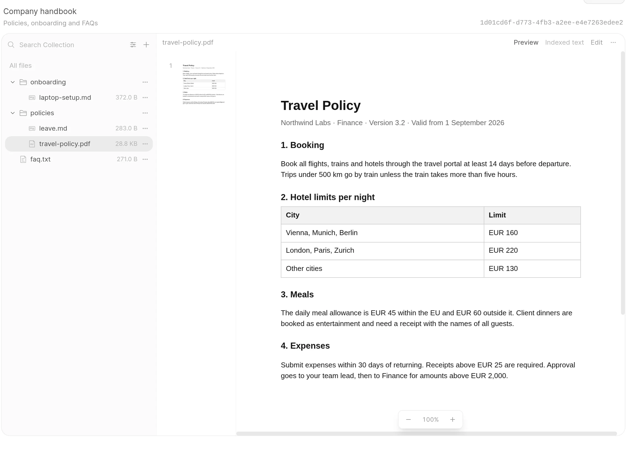The height and width of the screenshot is (452, 632).
Task: Click the onboarding folder icon
Action: tap(23, 82)
